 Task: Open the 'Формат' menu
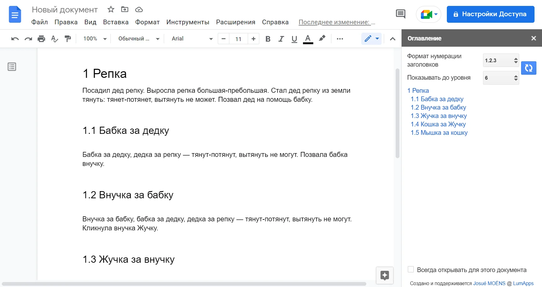147,22
